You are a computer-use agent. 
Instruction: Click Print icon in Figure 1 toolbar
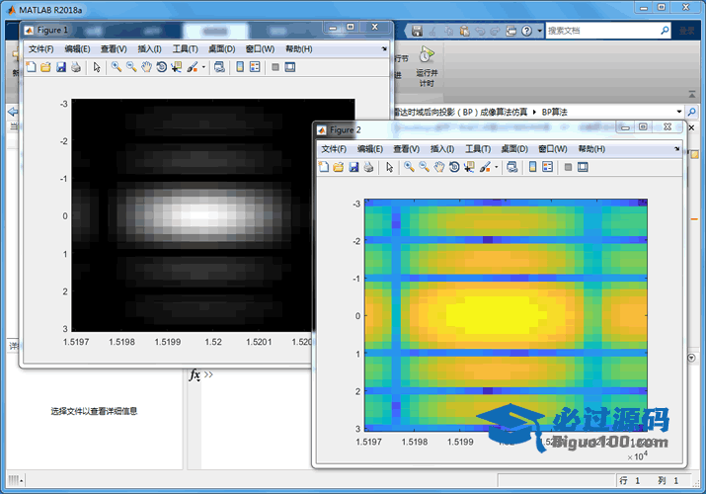76,67
